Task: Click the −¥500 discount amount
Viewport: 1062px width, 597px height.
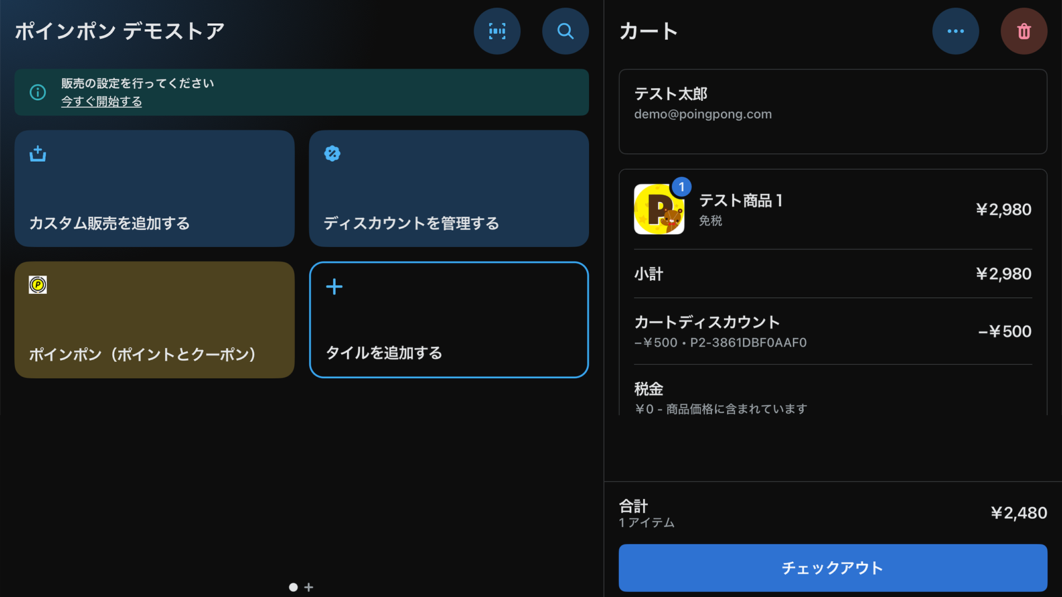Action: click(x=1005, y=332)
